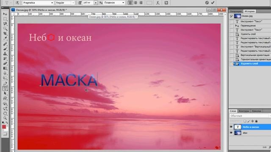This screenshot has width=271, height=152.
Task: Toggle lock position for the layer
Action: coord(252,121)
